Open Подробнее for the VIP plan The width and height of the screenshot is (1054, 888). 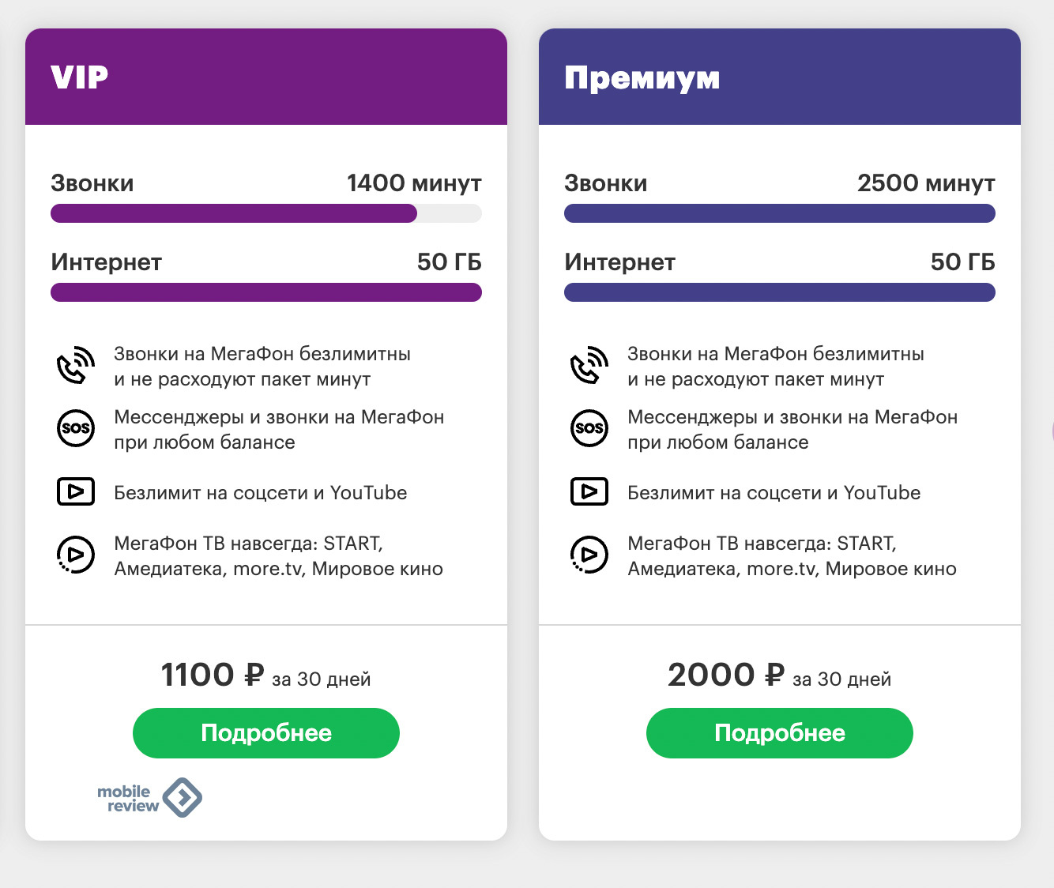click(266, 733)
